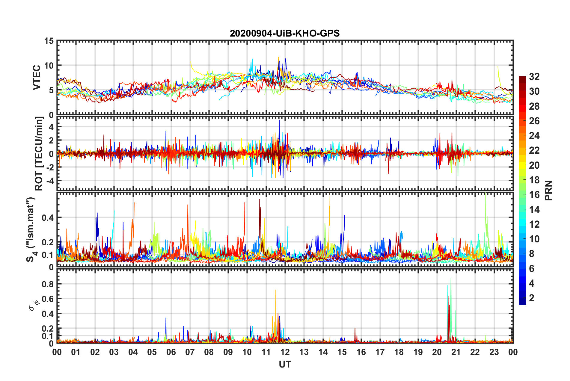
Task: Select colorbar tick label 26
Action: point(534,121)
